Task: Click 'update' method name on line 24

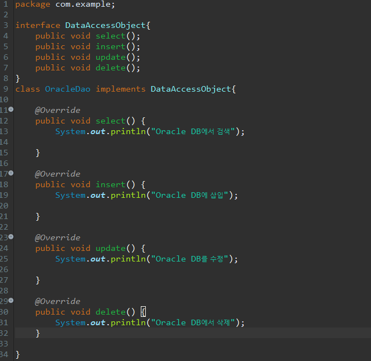Action: (111, 249)
